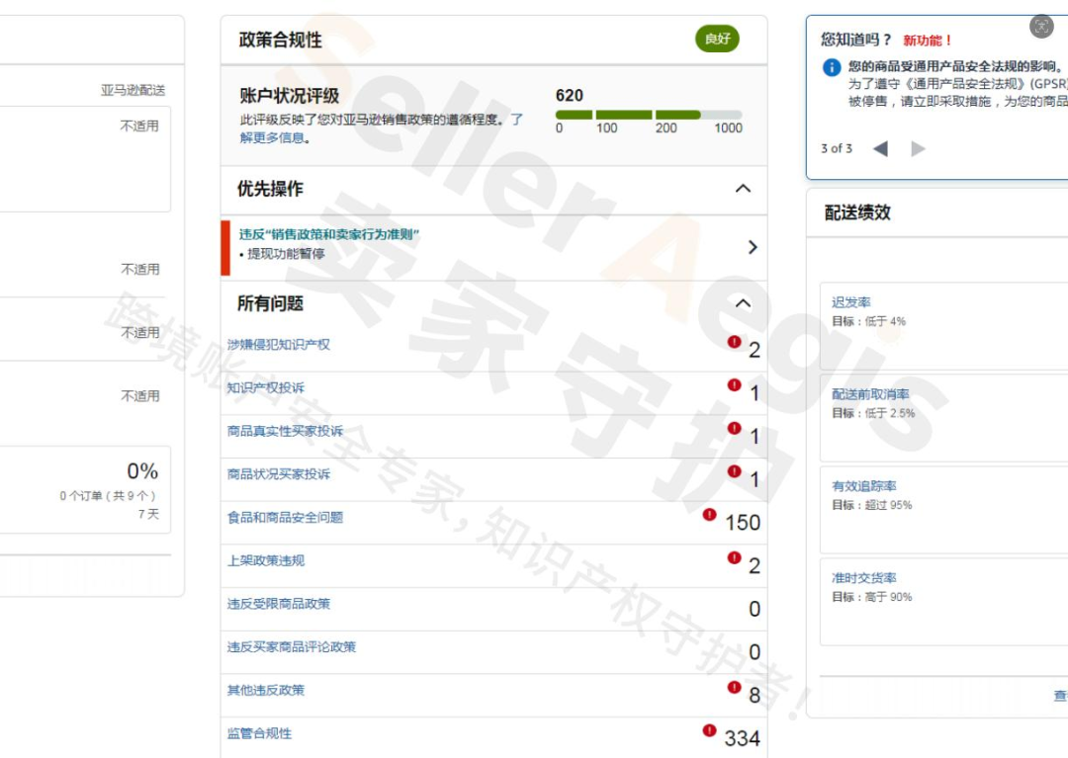The width and height of the screenshot is (1068, 758).
Task: Click the red alert icon beside 上架政策违规
Action: [734, 558]
